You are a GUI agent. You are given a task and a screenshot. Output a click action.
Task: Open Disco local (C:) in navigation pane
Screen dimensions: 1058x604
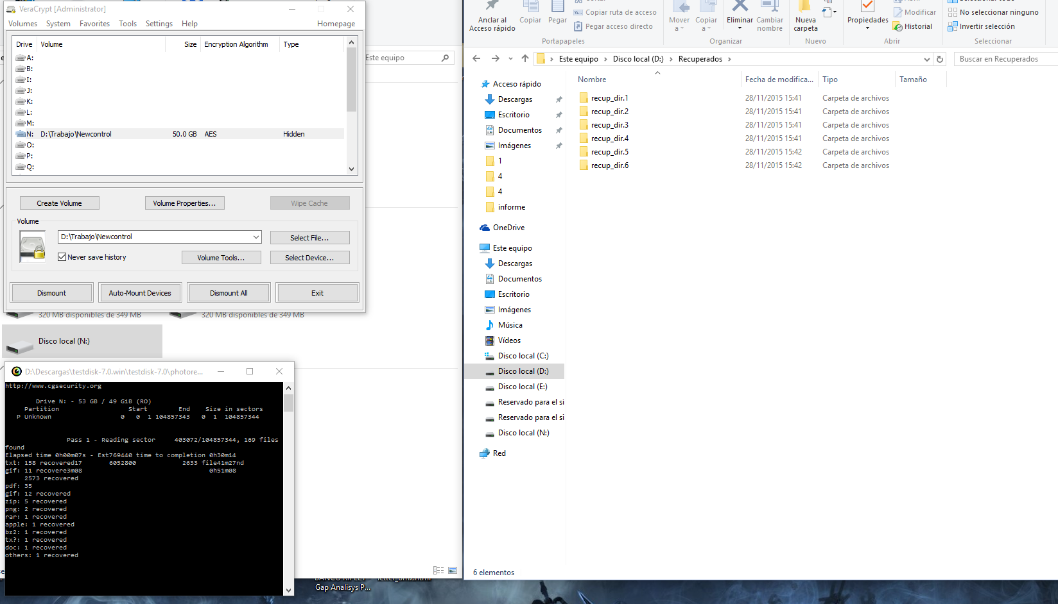(x=517, y=356)
